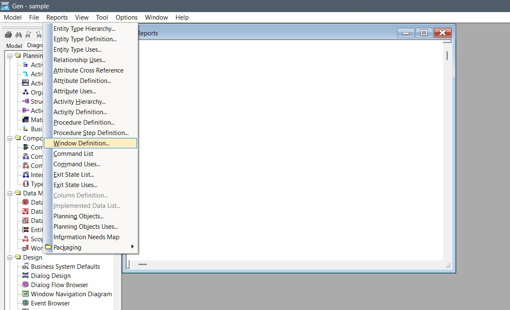Click the Packaging folder icon in menu

click(x=48, y=247)
